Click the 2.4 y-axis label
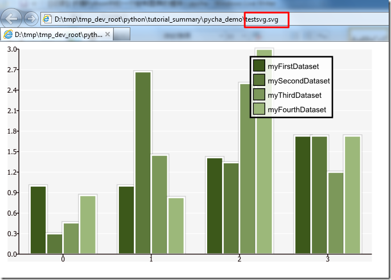Image resolution: width=391 pixels, height=280 pixels. pos(12,90)
